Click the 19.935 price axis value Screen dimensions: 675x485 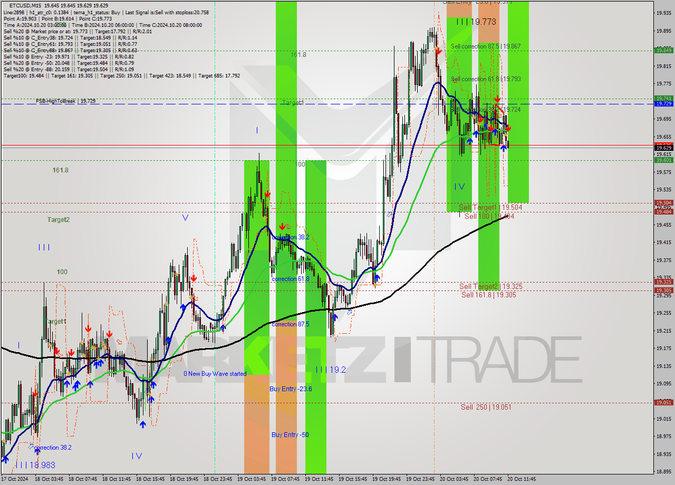coord(663,13)
